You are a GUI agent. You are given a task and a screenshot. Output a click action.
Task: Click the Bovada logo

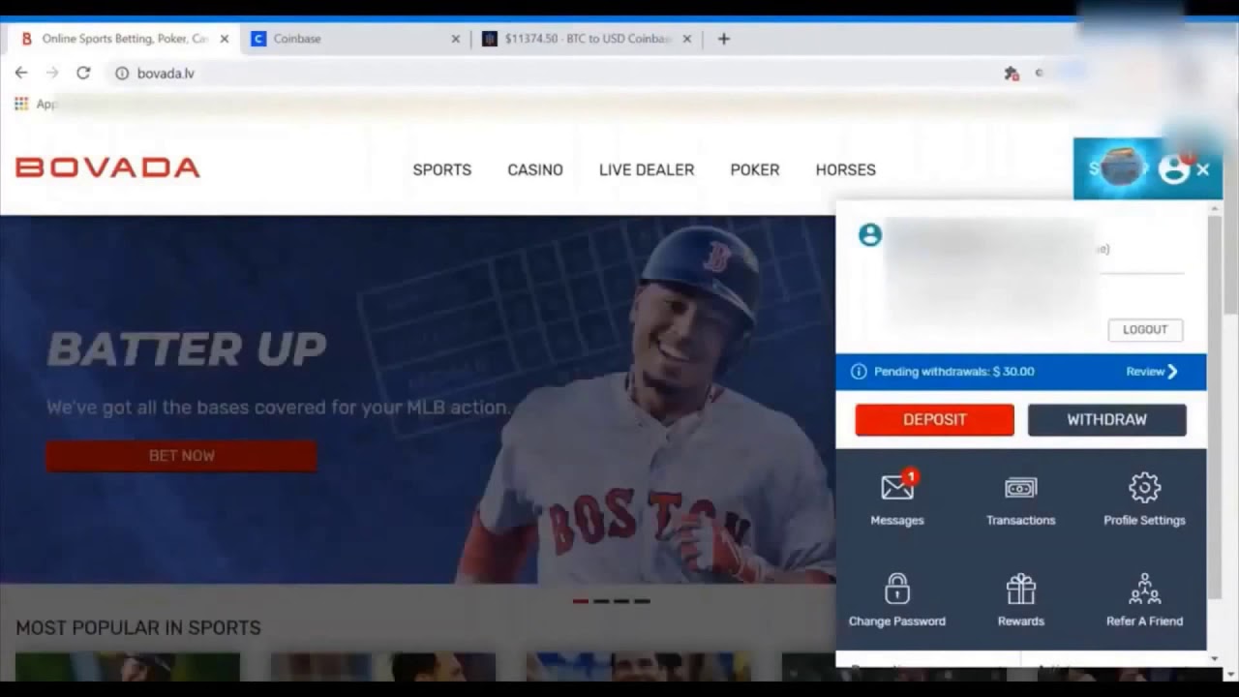point(107,168)
